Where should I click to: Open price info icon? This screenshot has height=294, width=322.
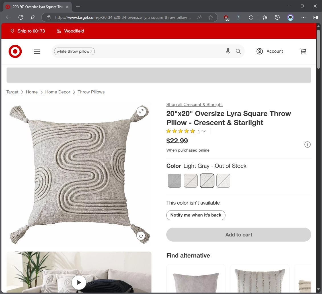point(307,145)
